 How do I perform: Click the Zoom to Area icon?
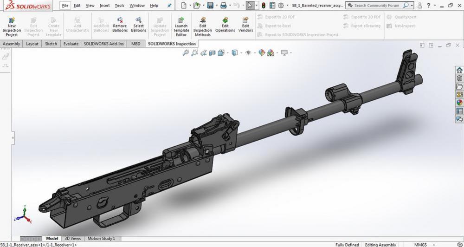pos(194,53)
